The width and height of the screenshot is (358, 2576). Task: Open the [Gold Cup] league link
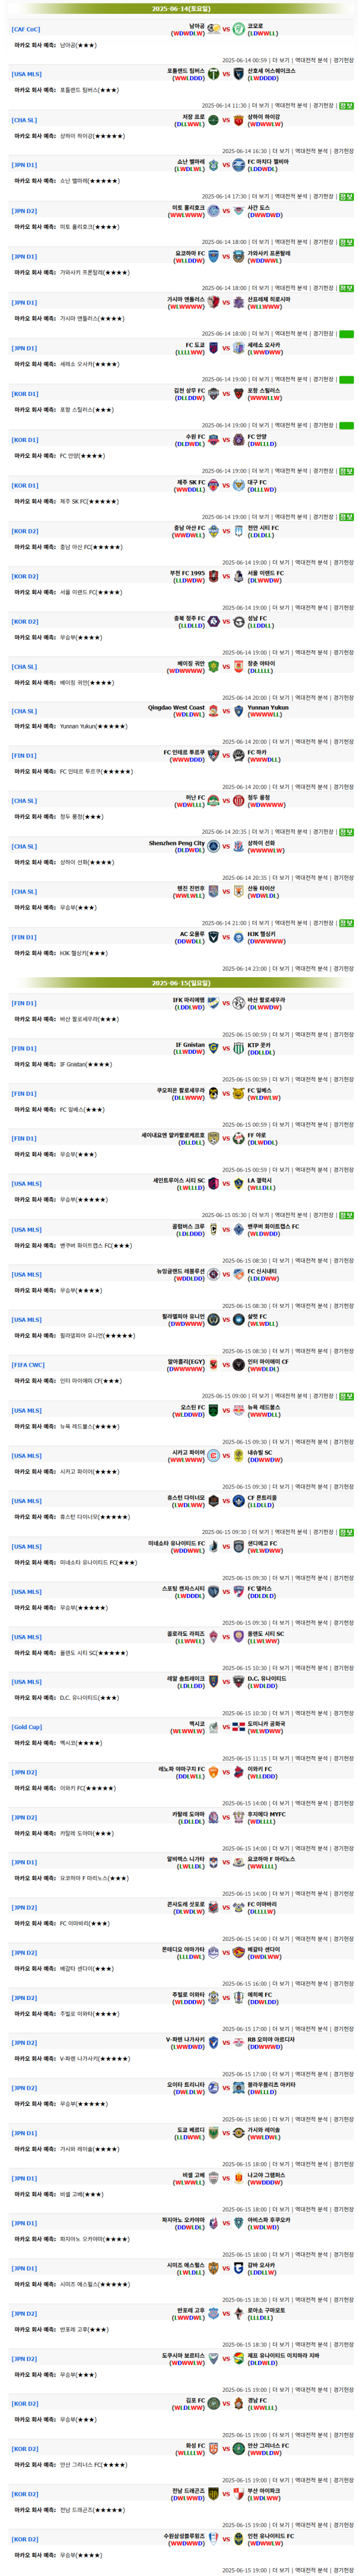pyautogui.click(x=27, y=1727)
